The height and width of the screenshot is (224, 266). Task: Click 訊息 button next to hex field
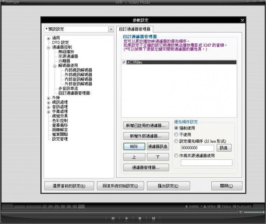click(x=224, y=148)
